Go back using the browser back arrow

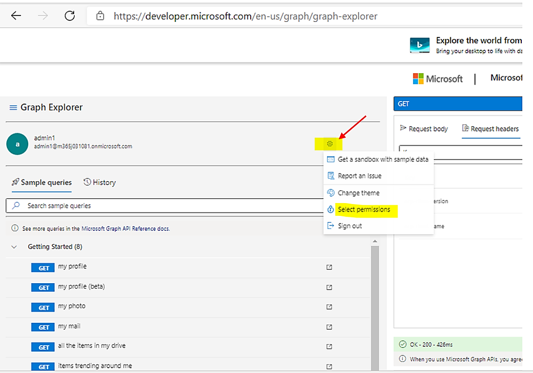[x=16, y=15]
